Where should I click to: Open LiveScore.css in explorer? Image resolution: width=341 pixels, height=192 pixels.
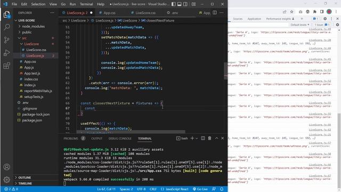click(x=36, y=50)
